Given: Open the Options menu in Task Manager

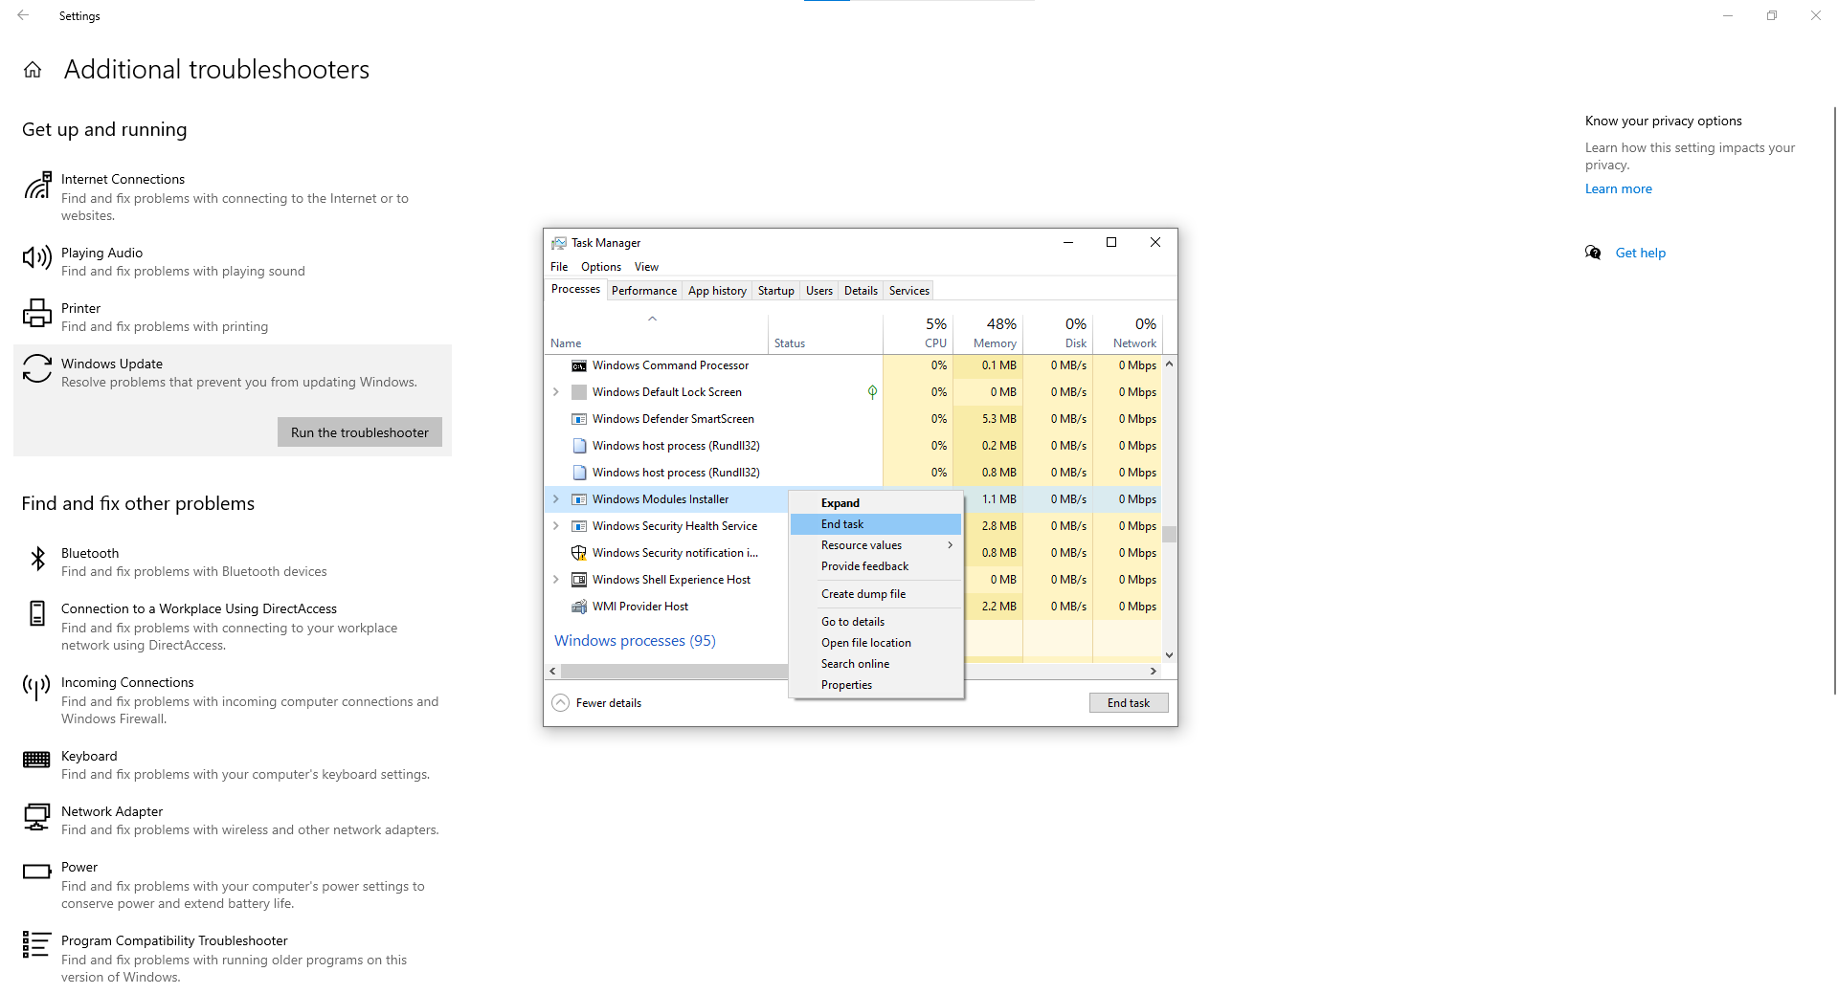Looking at the screenshot, I should [600, 267].
